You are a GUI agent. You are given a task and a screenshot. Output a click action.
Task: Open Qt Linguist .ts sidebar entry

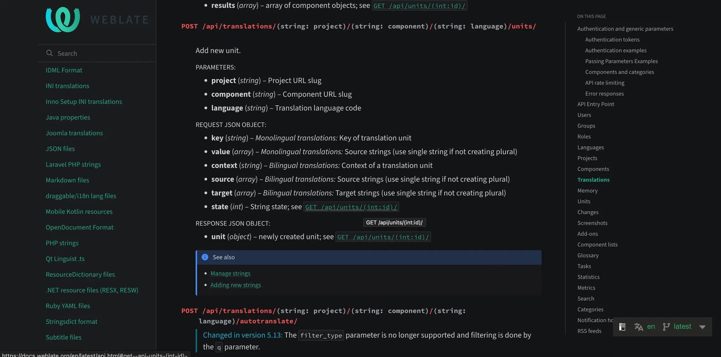click(x=65, y=259)
